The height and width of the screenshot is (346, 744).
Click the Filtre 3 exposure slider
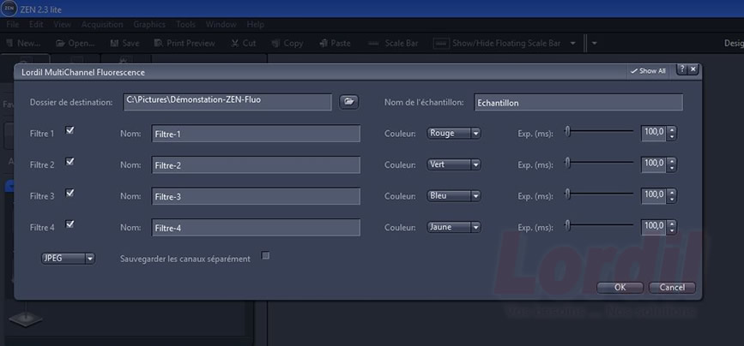(599, 194)
